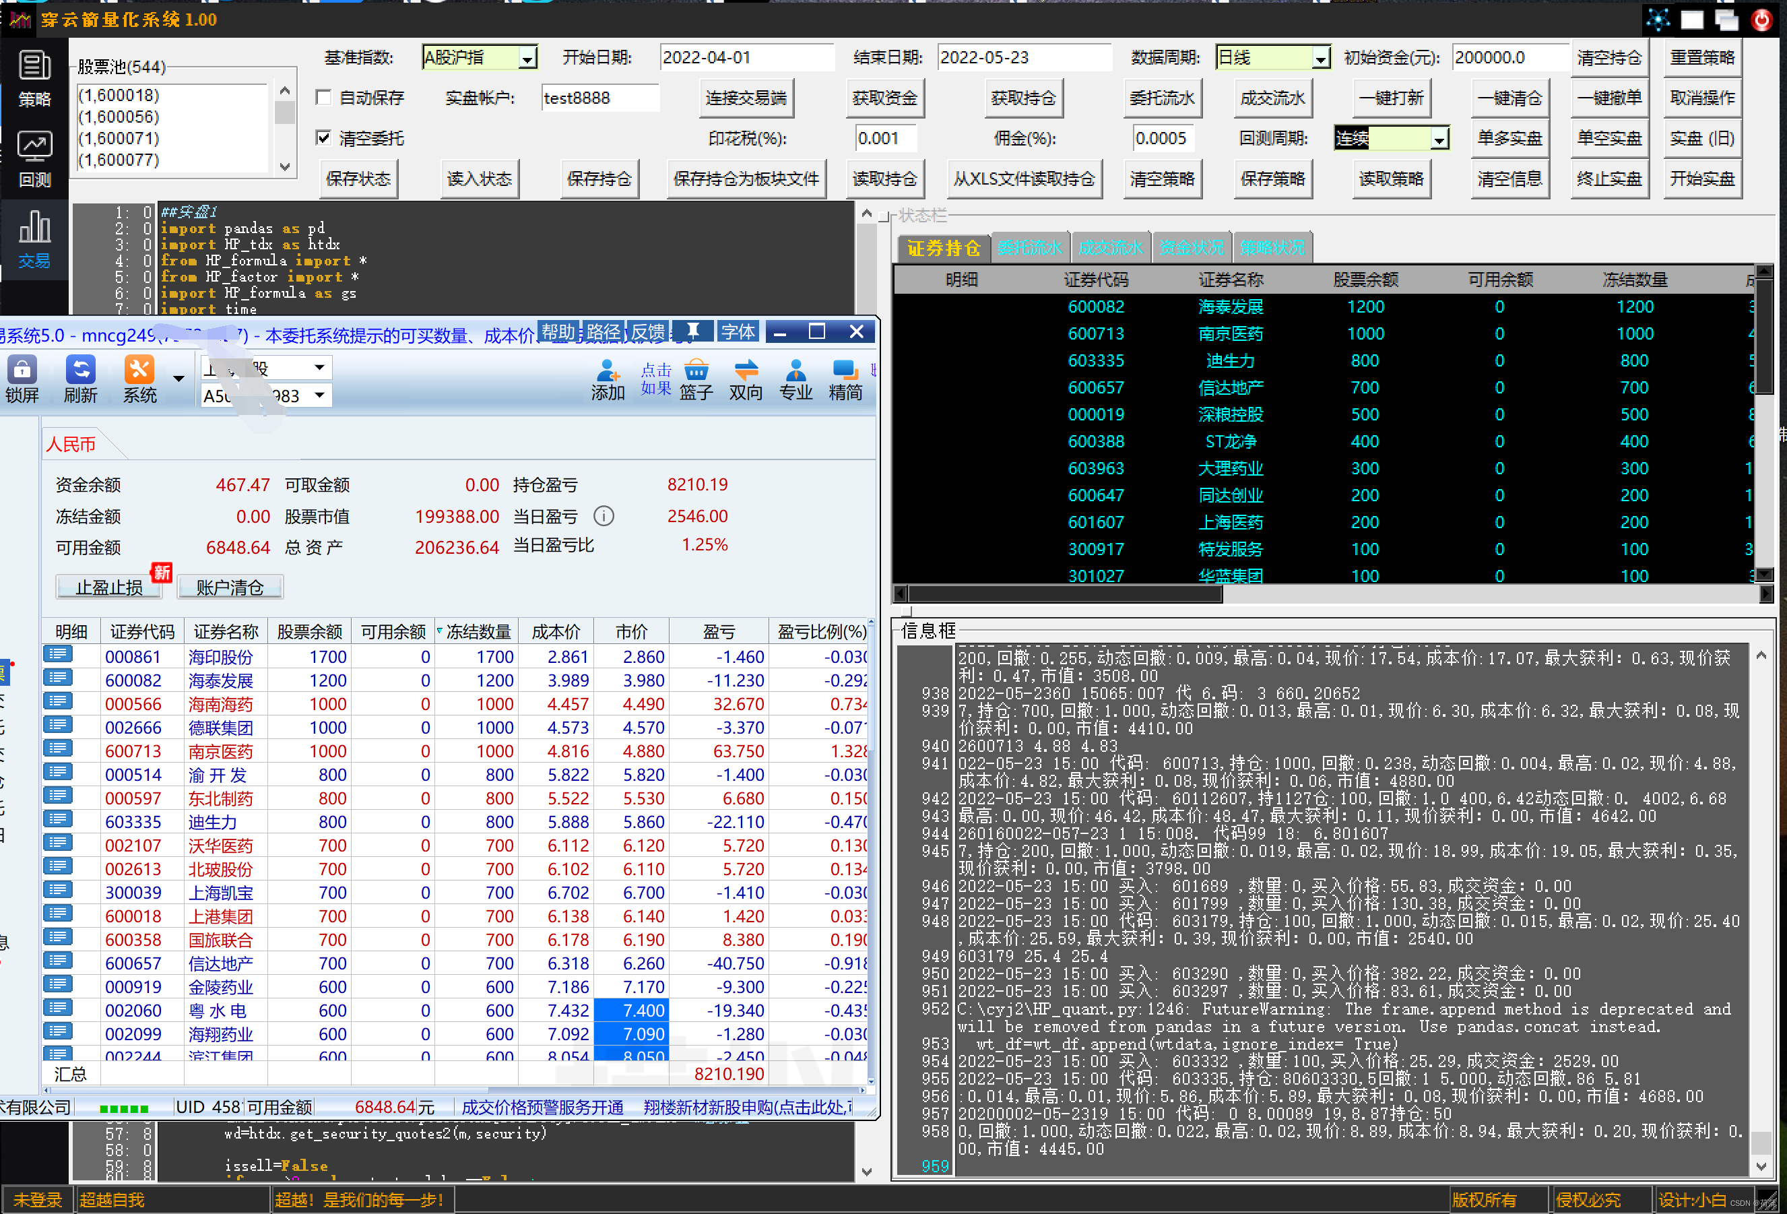The width and height of the screenshot is (1787, 1214).
Task: Click the 精简 compact mode icon
Action: (x=845, y=380)
